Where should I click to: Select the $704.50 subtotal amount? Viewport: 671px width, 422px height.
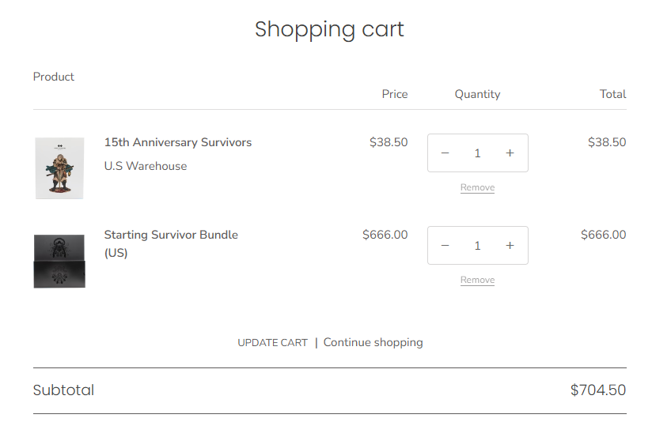597,390
